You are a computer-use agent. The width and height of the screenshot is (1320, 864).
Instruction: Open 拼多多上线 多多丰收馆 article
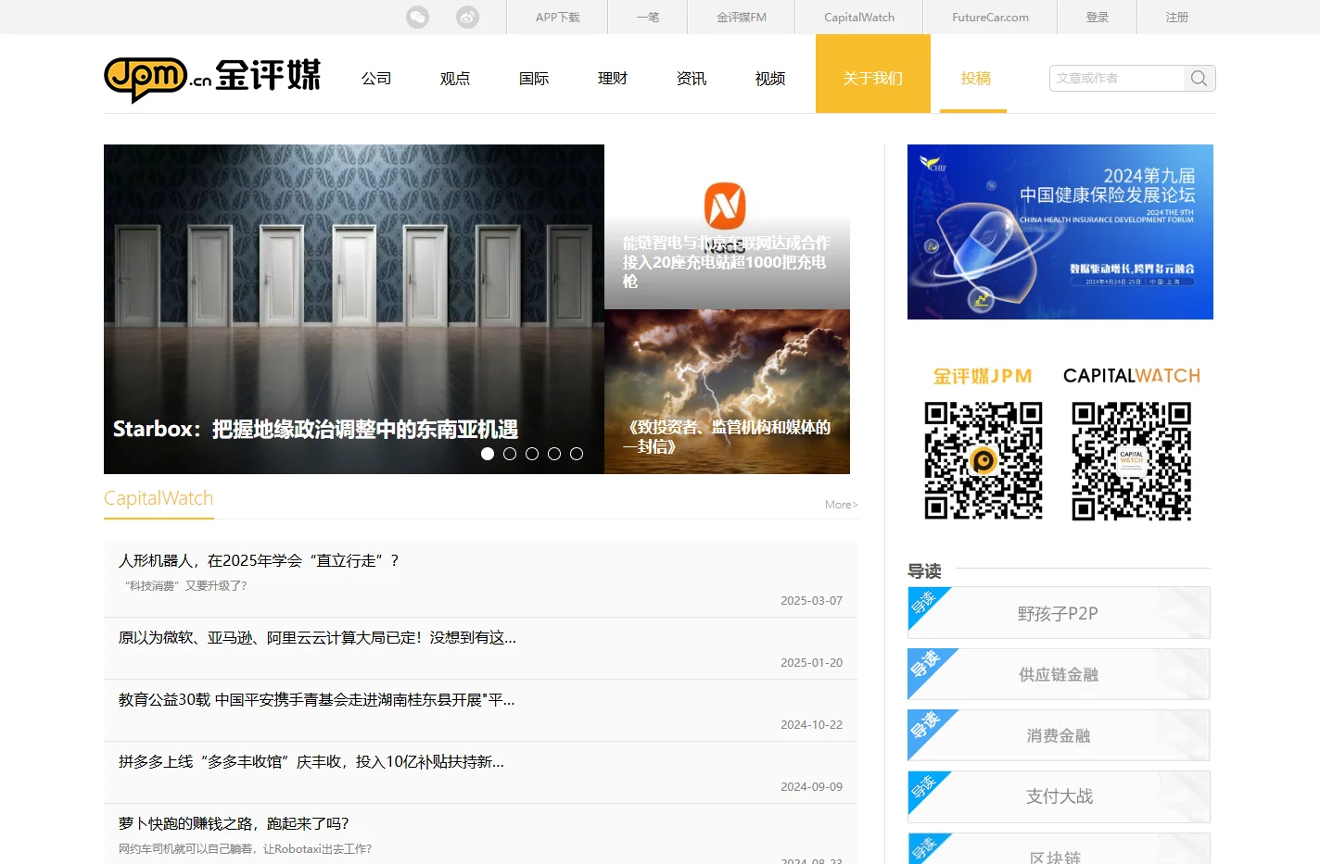coord(311,761)
